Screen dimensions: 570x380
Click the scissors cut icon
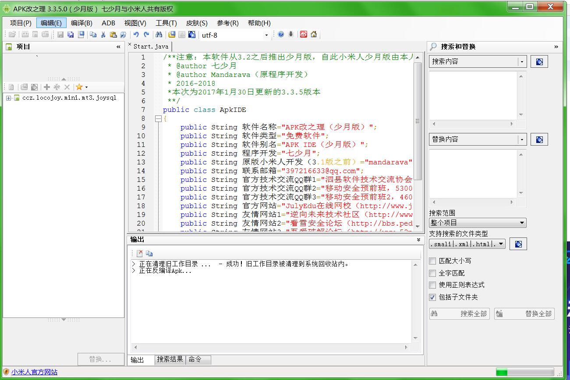point(103,35)
